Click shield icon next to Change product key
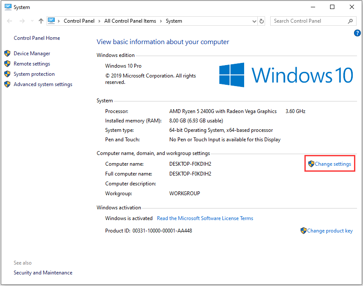363x286 pixels. [x=303, y=231]
